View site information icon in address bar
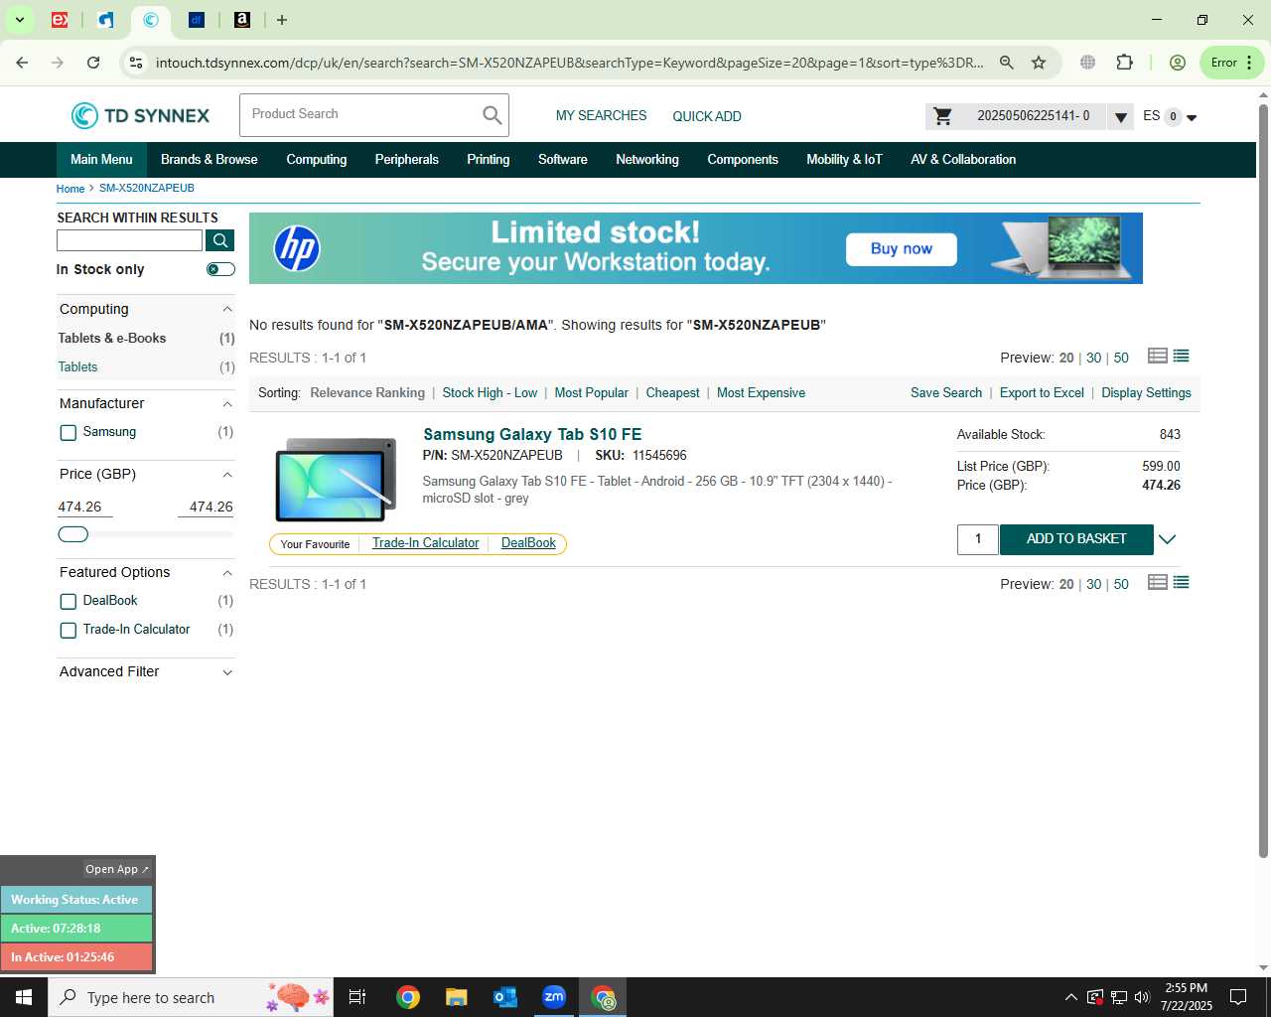The image size is (1271, 1017). (x=136, y=63)
